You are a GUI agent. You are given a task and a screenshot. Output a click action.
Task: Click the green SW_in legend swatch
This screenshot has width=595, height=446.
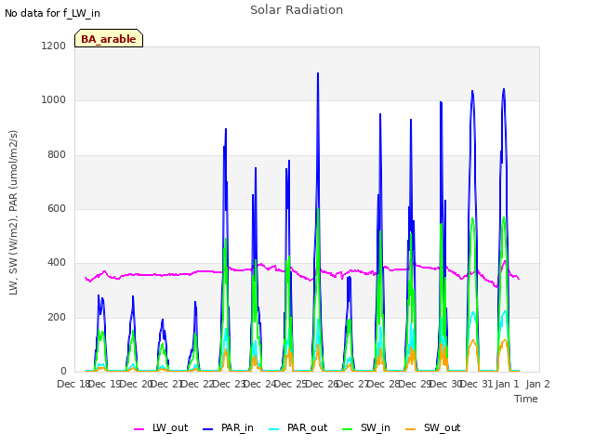point(347,429)
